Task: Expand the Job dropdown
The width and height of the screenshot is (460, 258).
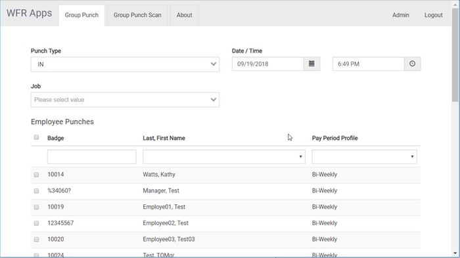Action: pos(125,100)
